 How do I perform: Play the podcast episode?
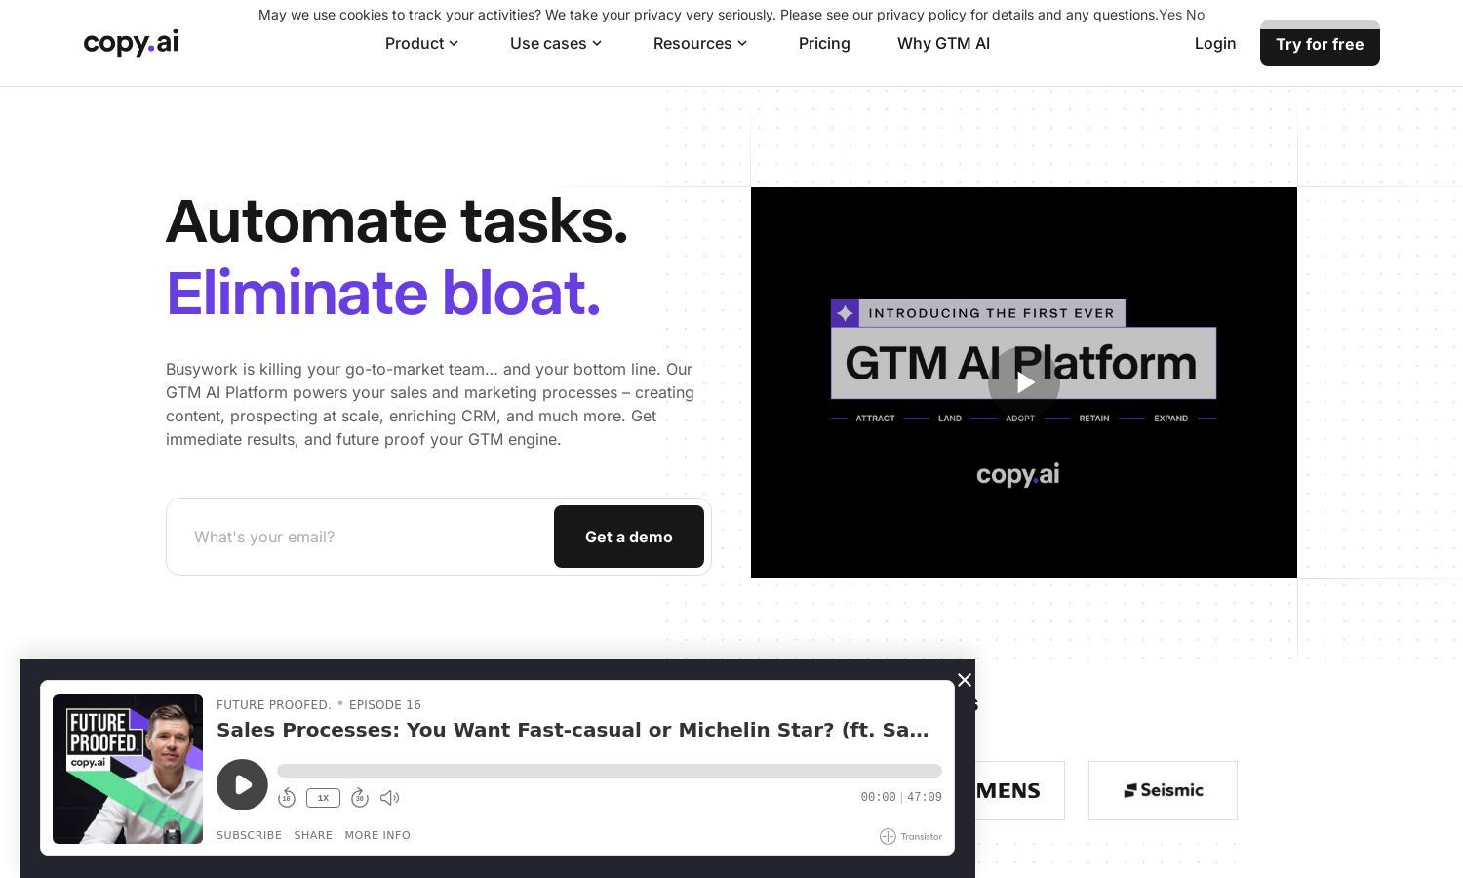pyautogui.click(x=242, y=784)
